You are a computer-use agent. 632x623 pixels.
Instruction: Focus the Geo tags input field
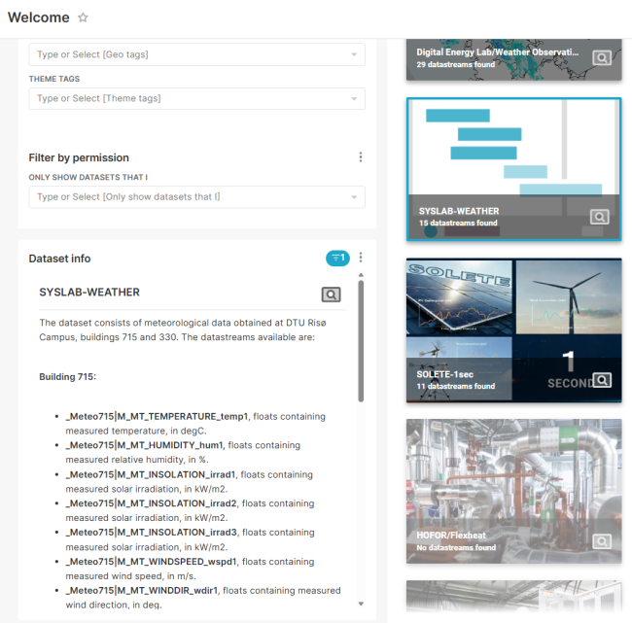(185, 54)
